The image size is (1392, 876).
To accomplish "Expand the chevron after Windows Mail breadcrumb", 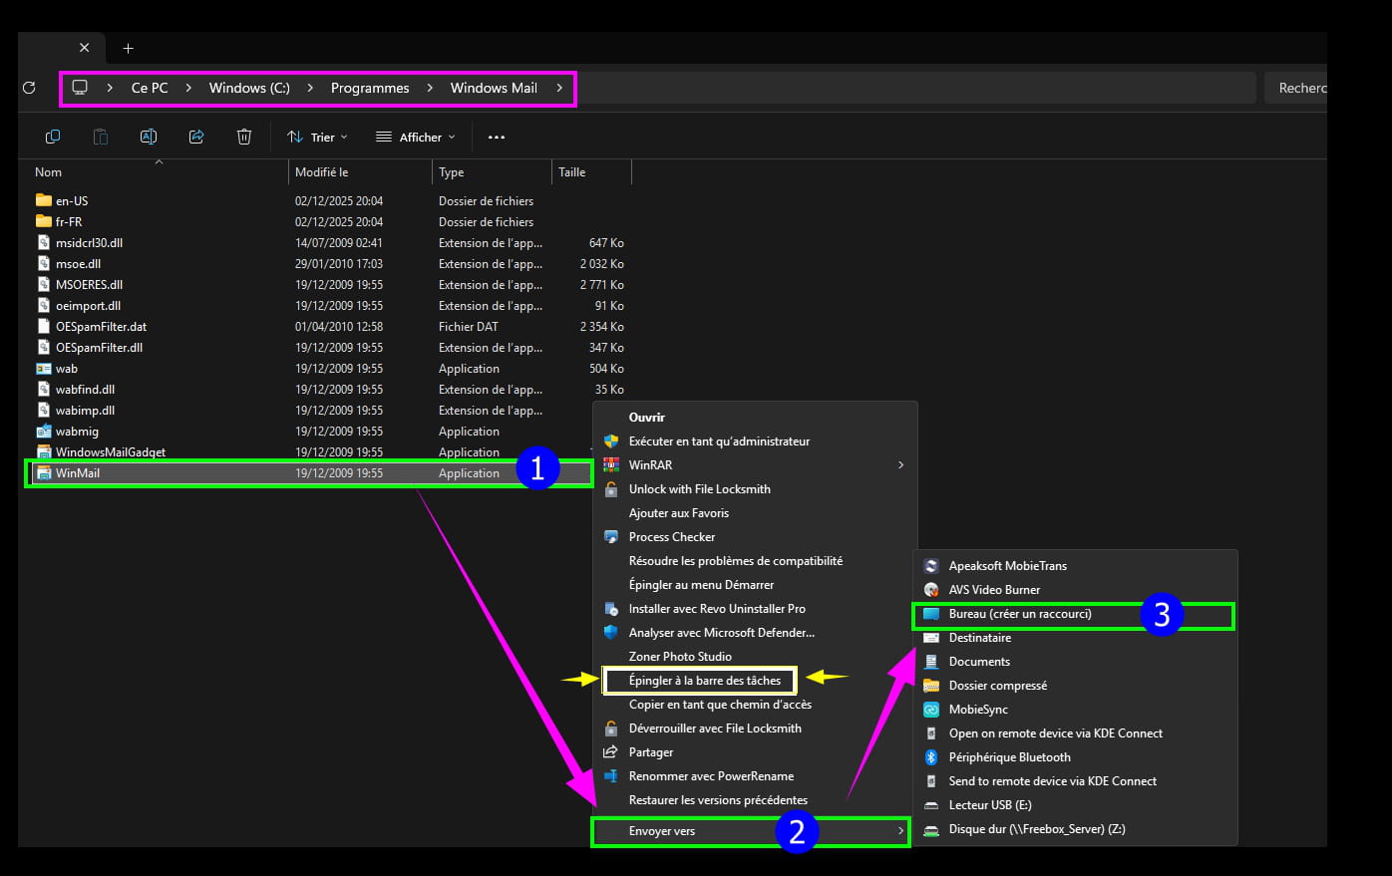I will tap(559, 88).
